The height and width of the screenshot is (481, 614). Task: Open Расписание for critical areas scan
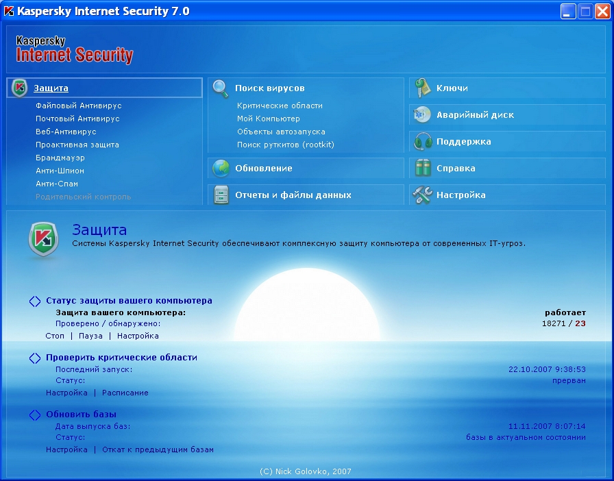tap(125, 393)
